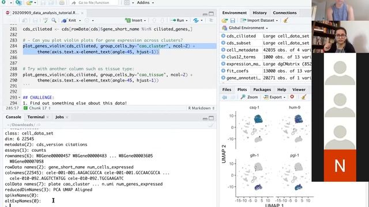Click the Run button in editor
The width and height of the screenshot is (369, 207).
(178, 21)
